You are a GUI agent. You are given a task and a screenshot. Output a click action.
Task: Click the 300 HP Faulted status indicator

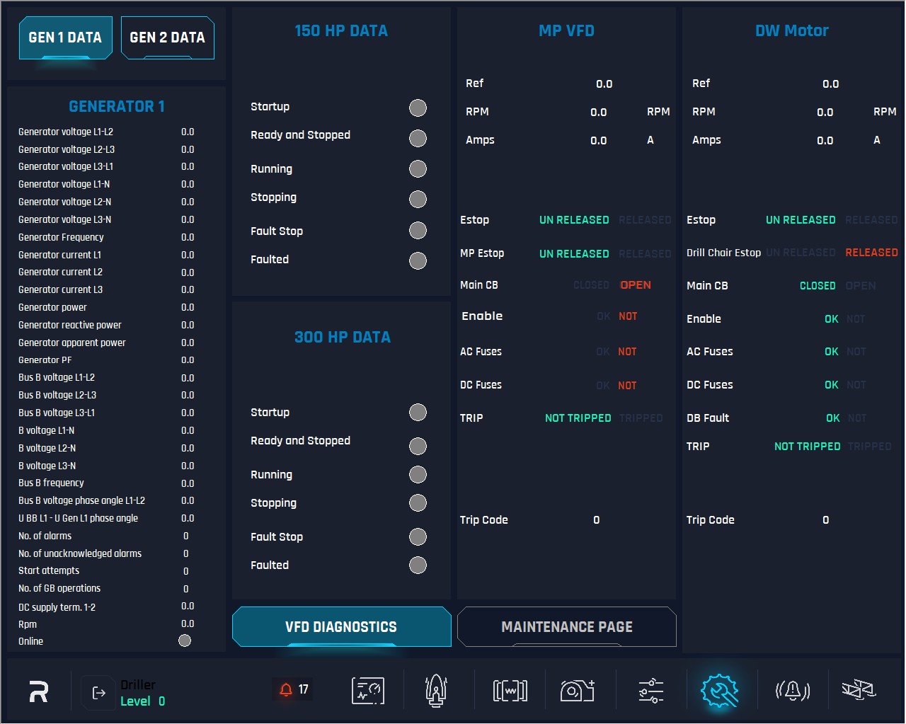tap(418, 565)
